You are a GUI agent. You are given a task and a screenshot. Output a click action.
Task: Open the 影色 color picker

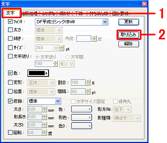pos(82,118)
